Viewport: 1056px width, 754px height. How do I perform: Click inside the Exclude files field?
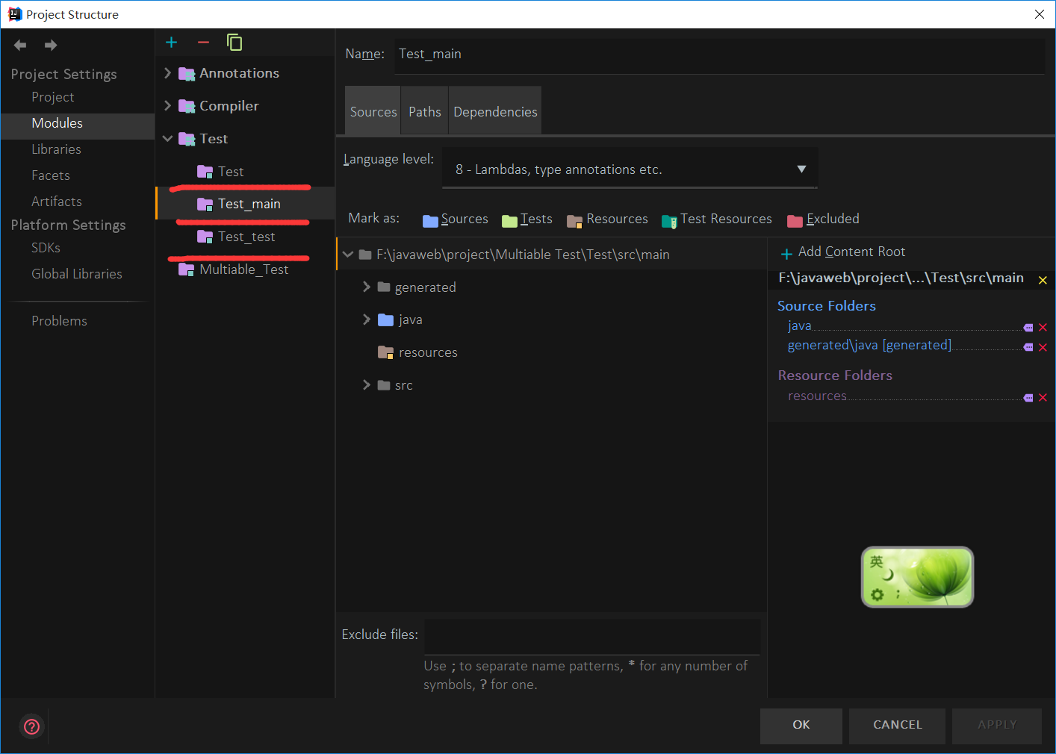(x=591, y=636)
